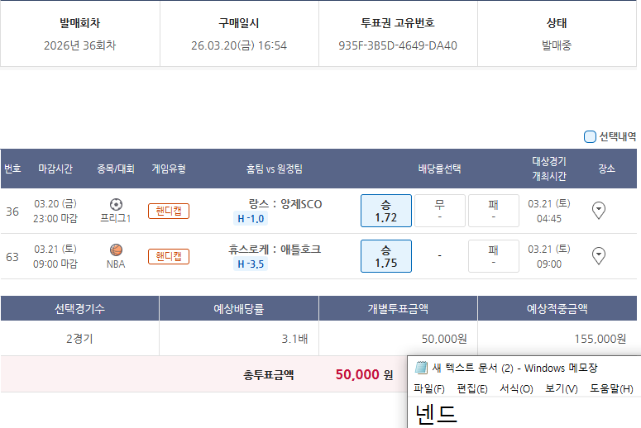Click the soccer ball icon for 프리그1
Viewport: 641px width, 428px height.
coord(115,204)
